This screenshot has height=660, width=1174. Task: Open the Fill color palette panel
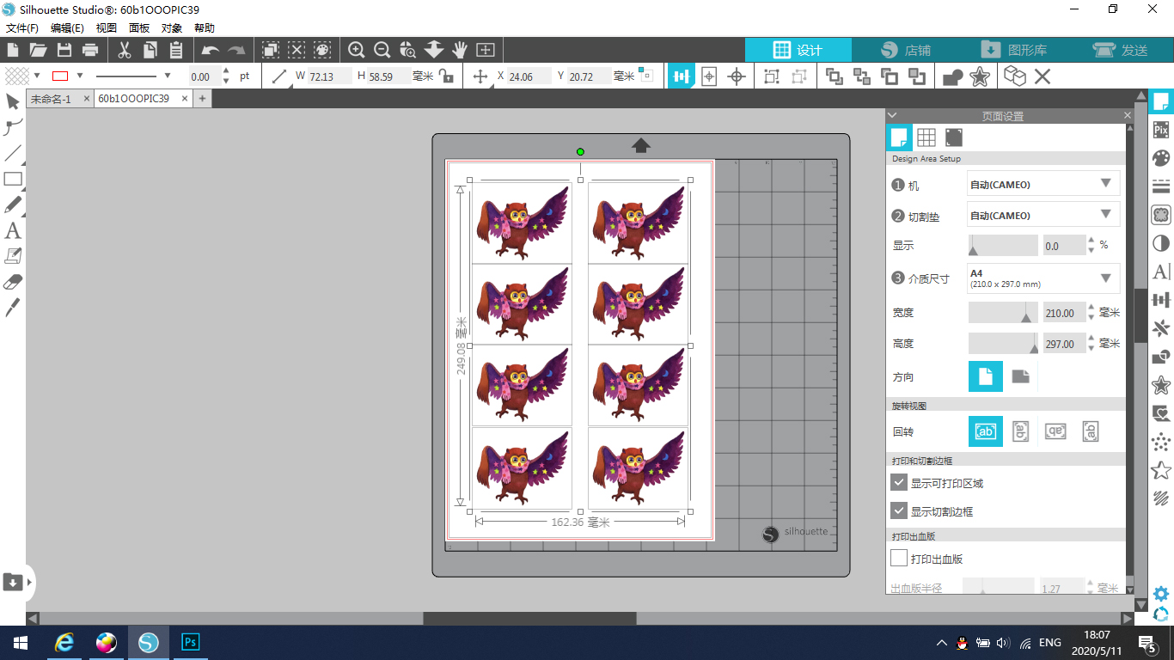coord(1161,158)
